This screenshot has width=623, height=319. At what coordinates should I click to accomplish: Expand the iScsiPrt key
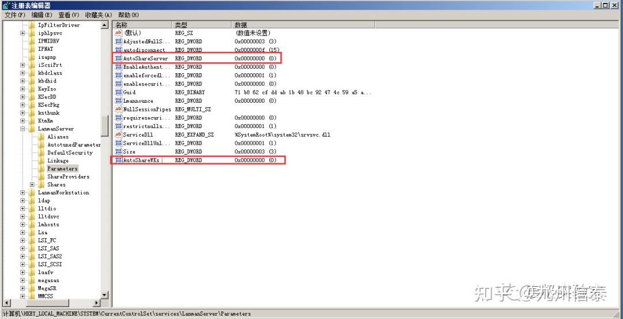(x=22, y=65)
